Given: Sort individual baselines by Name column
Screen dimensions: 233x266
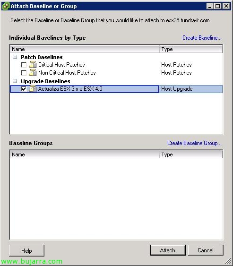Looking at the screenshot, I should click(85, 49).
